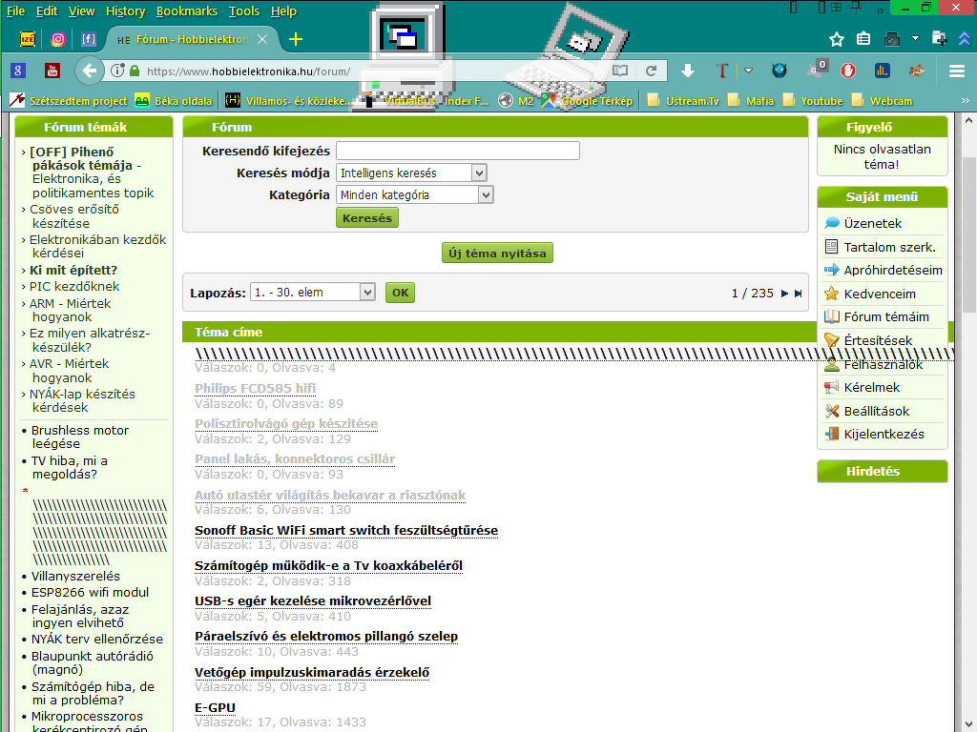977x732 pixels.
Task: Reload the page
Action: 651,71
